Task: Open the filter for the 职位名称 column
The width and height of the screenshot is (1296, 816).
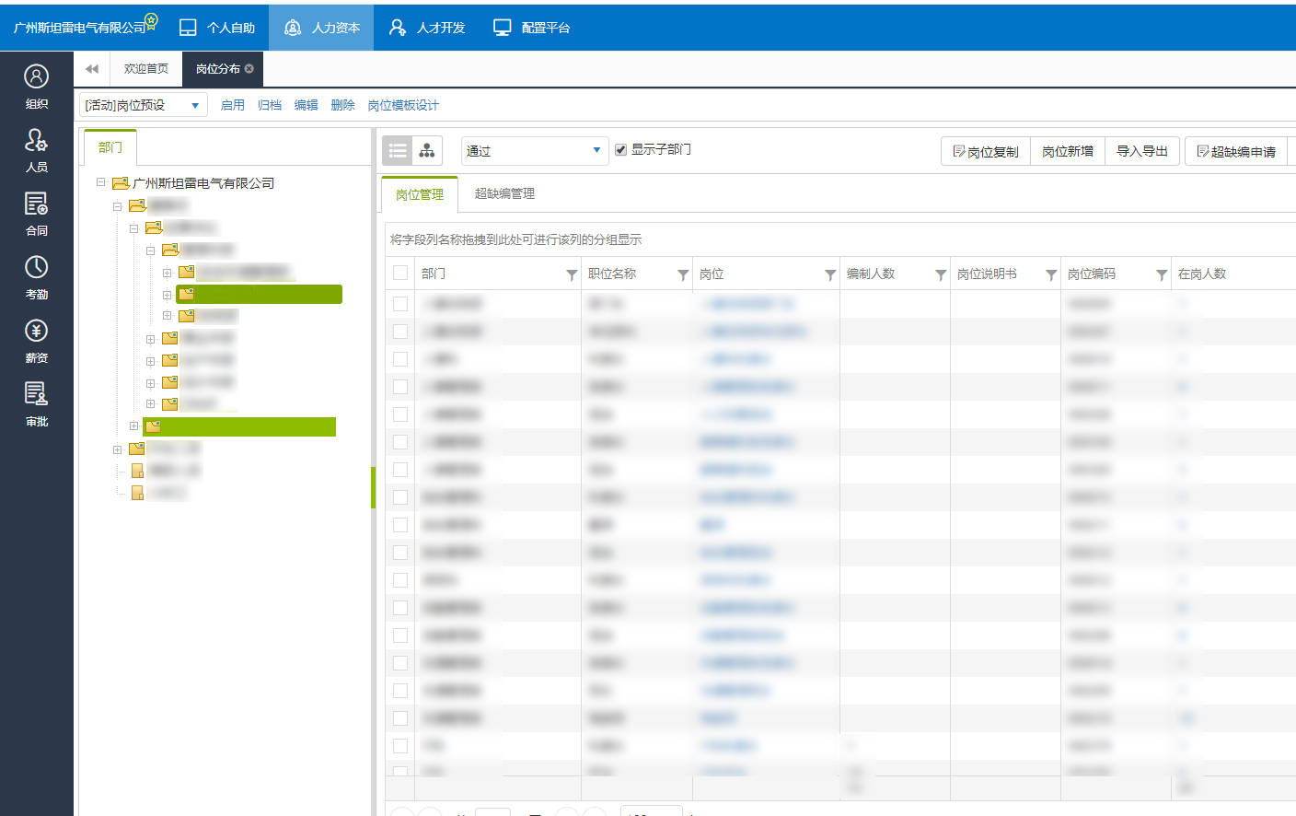Action: (683, 274)
